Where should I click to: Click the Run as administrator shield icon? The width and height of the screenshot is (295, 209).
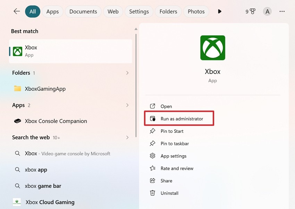[153, 119]
